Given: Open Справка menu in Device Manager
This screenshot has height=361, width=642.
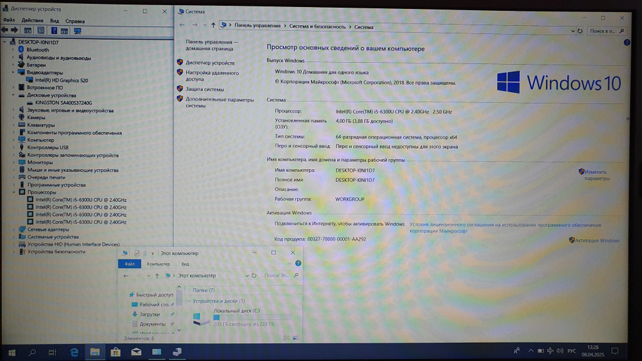Looking at the screenshot, I should (x=75, y=21).
